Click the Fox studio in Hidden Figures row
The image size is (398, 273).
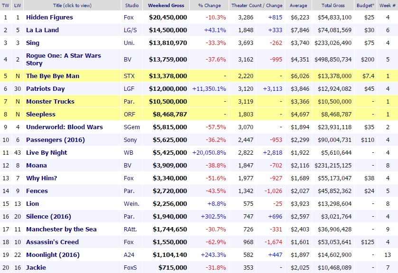click(x=129, y=17)
